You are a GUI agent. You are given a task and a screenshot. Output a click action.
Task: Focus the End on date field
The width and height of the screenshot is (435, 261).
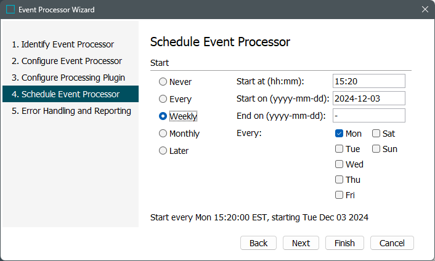tap(368, 116)
